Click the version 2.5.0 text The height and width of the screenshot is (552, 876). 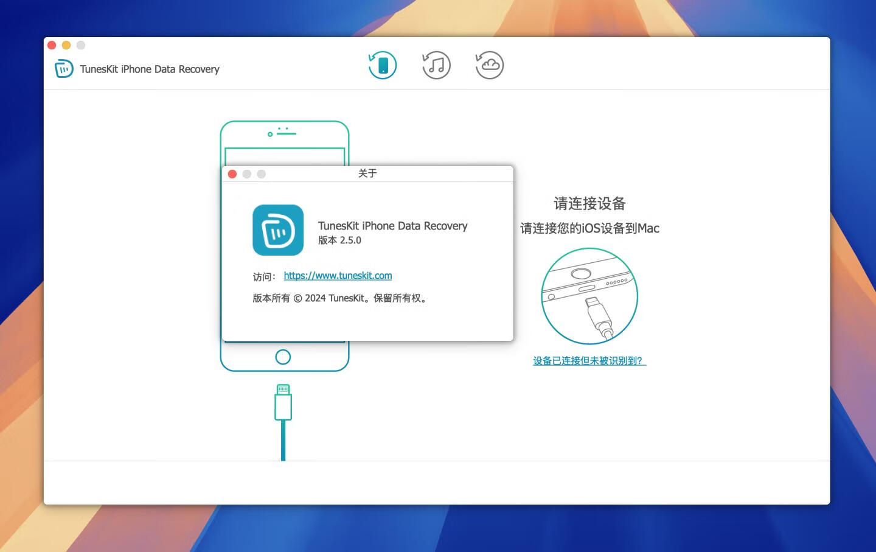pos(339,240)
